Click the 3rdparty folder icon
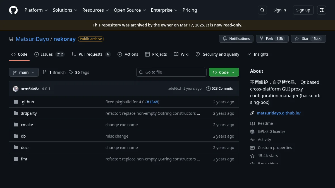 coord(16,113)
